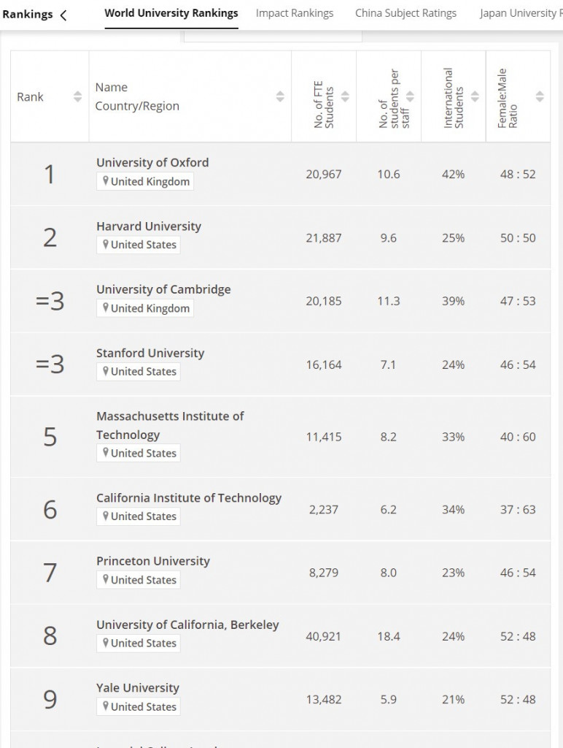
Task: Sort by students per staff arrows
Action: coord(410,96)
